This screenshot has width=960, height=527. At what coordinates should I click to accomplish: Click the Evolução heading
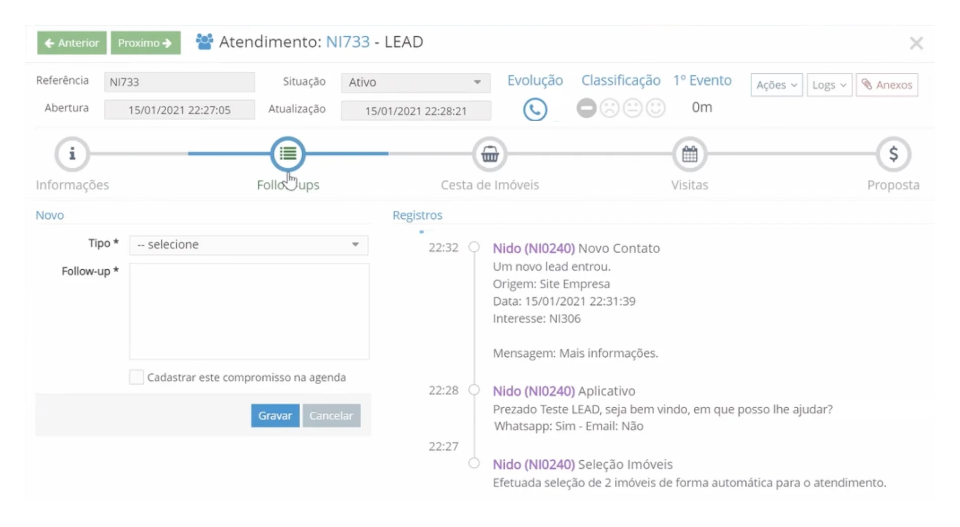click(535, 80)
